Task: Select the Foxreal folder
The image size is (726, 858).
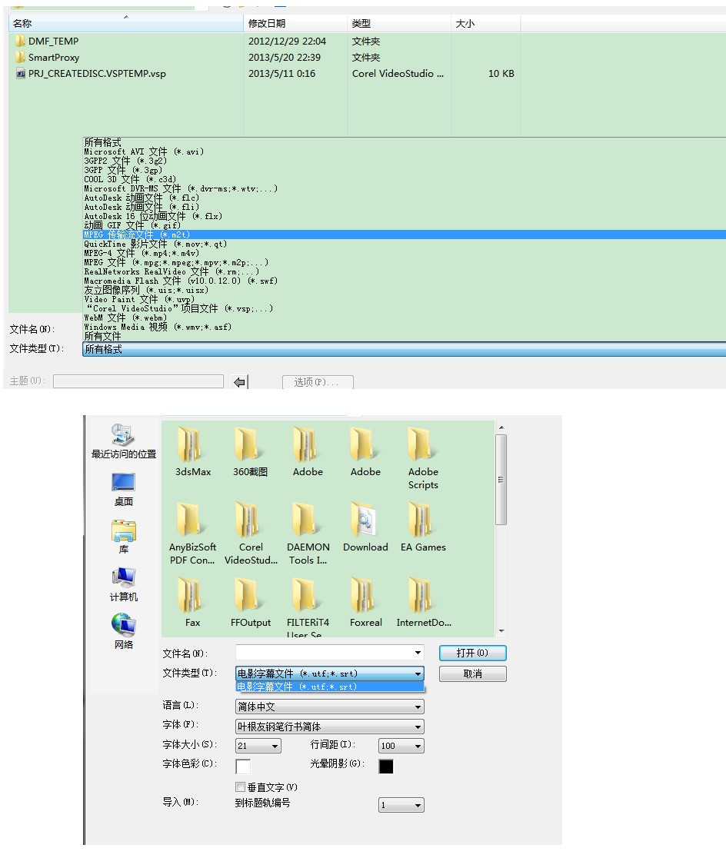Action: click(366, 603)
